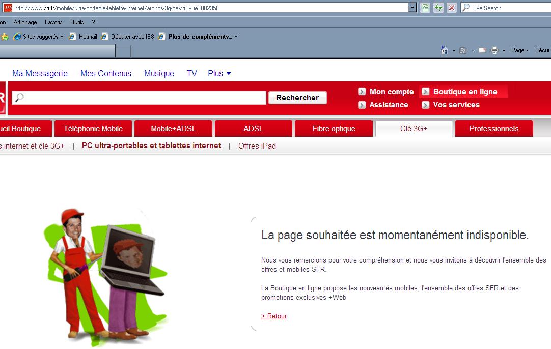The image size is (551, 349).
Task: Switch to the Fibre optique tab
Action: pyautogui.click(x=334, y=129)
